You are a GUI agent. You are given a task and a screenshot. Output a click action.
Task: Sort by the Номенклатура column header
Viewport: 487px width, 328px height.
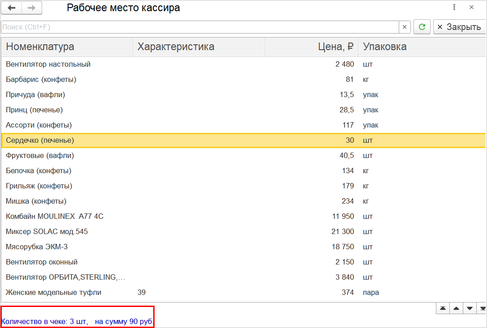pyautogui.click(x=67, y=47)
